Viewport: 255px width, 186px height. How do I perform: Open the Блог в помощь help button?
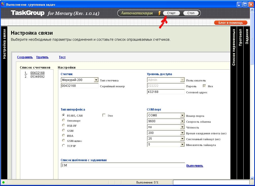[x=231, y=23]
